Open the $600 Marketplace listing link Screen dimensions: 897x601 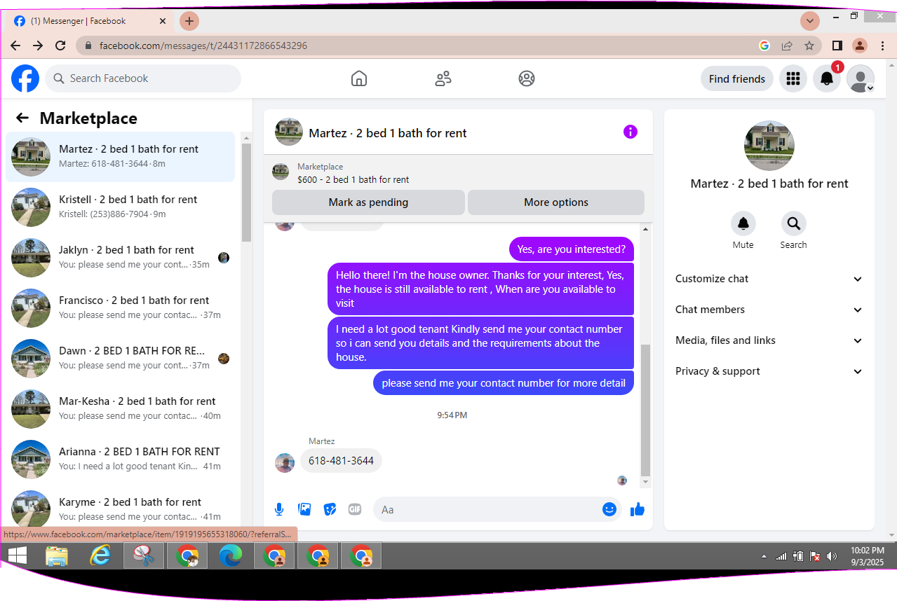[x=353, y=179]
